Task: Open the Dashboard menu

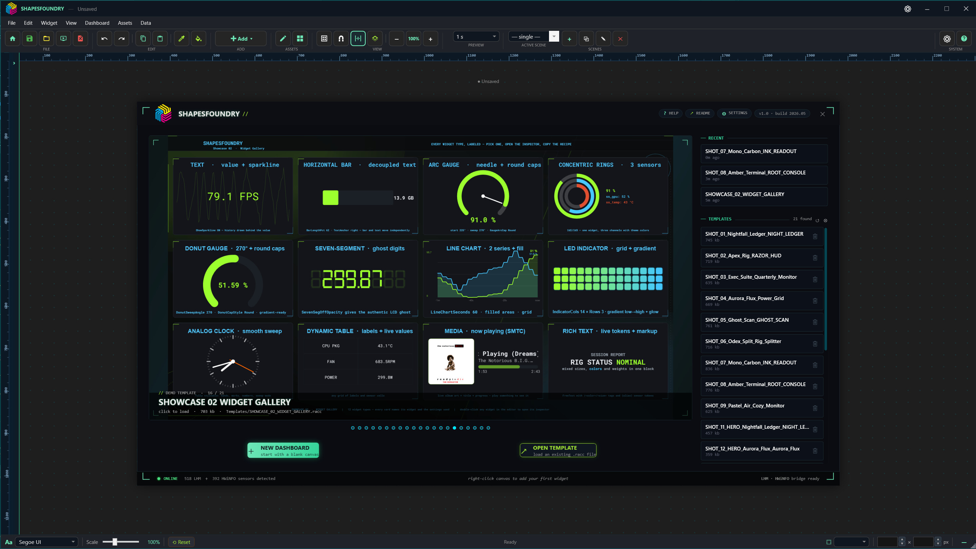Action: 97,23
